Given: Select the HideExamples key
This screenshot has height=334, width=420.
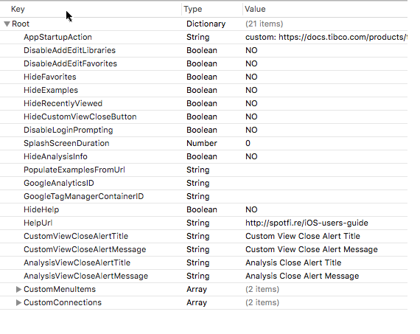Looking at the screenshot, I should tap(51, 90).
